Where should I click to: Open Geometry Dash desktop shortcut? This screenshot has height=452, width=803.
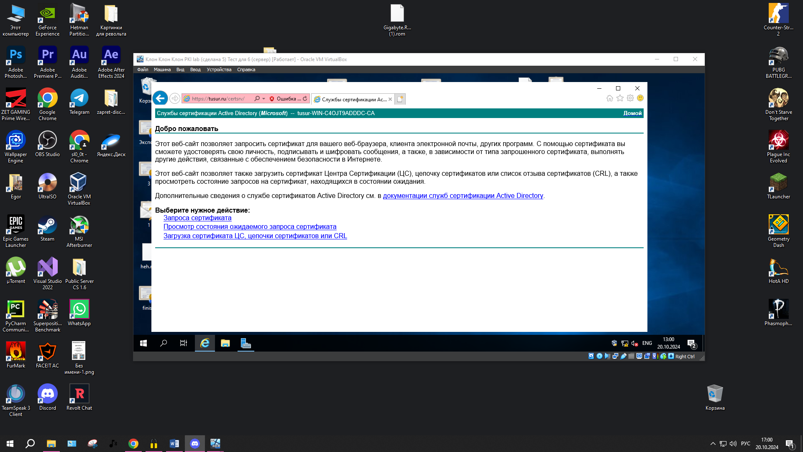pyautogui.click(x=778, y=231)
